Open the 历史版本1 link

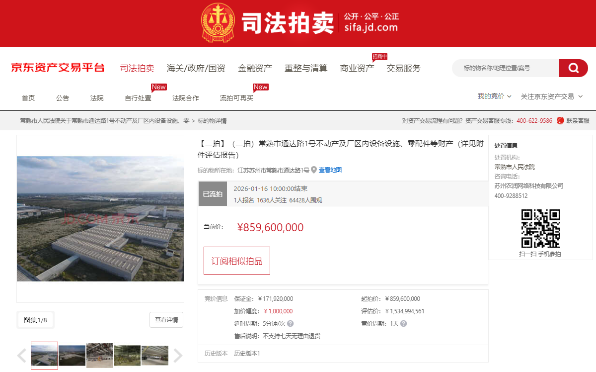click(x=247, y=354)
